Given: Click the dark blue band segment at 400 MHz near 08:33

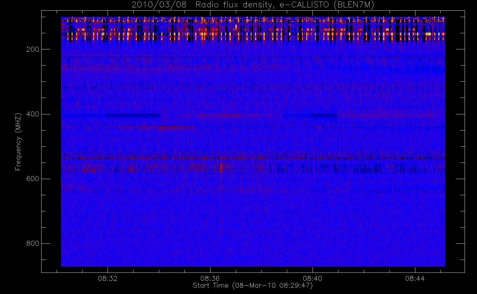Looking at the screenshot, I should [x=134, y=115].
